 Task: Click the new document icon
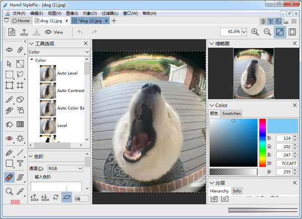(12, 32)
